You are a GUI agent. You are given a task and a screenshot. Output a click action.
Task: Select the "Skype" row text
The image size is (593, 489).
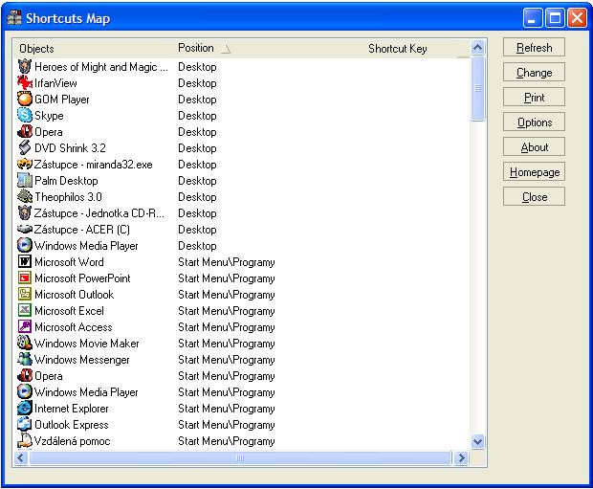click(49, 116)
